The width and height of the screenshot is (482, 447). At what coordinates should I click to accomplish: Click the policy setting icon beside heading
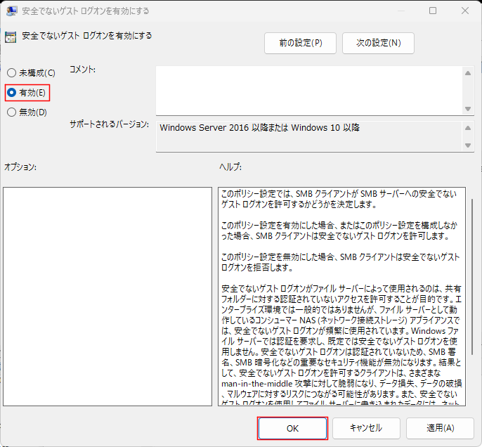[x=11, y=37]
